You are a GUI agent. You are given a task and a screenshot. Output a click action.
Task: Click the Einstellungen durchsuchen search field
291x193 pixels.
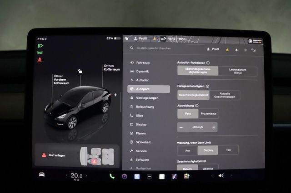155,48
